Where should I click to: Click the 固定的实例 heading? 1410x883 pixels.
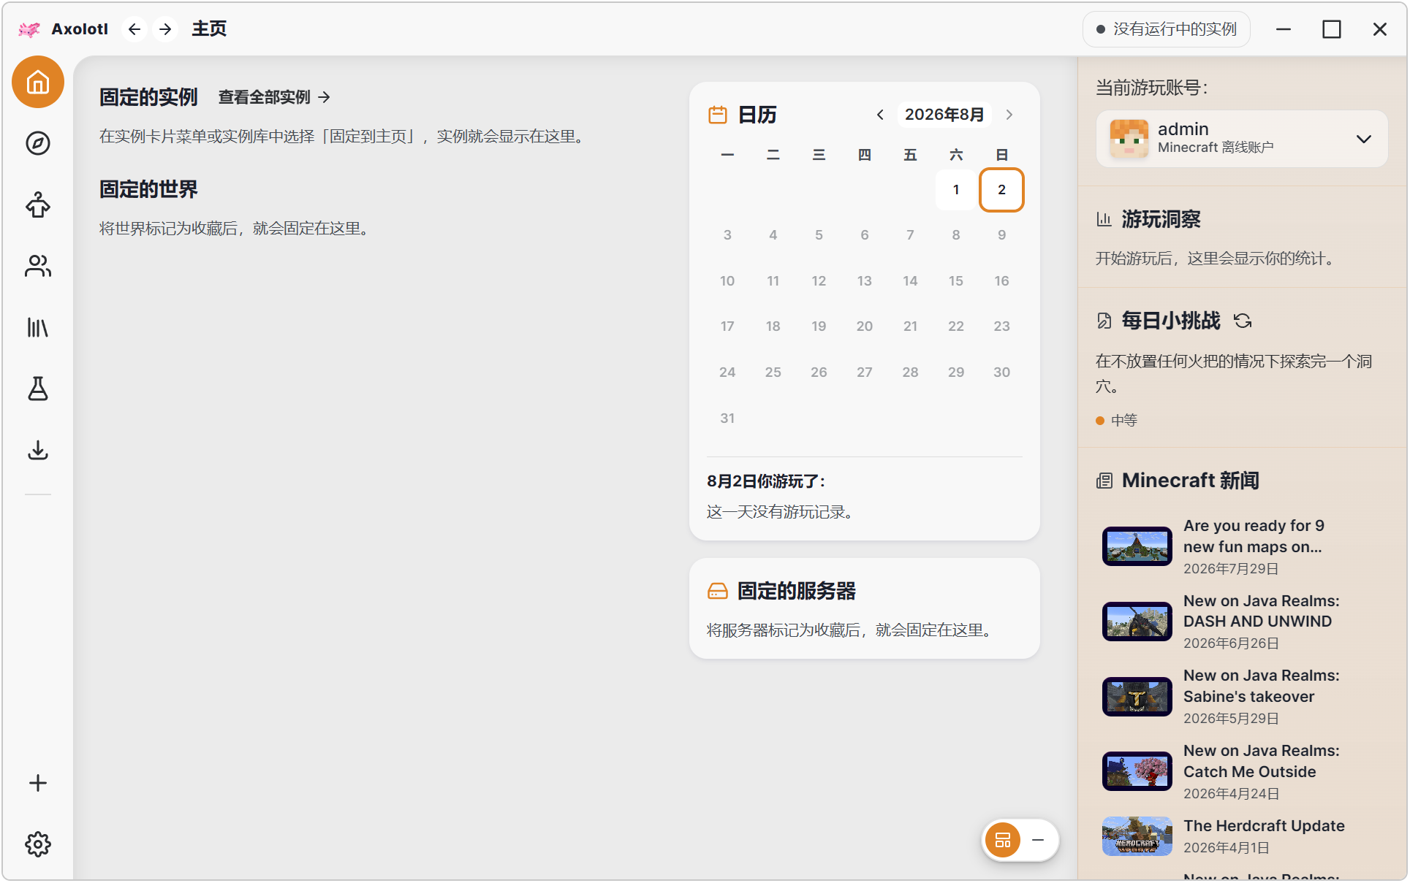(148, 97)
